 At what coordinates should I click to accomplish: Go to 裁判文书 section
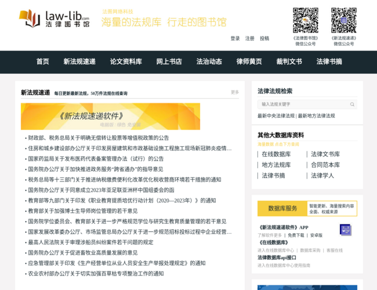click(x=289, y=61)
